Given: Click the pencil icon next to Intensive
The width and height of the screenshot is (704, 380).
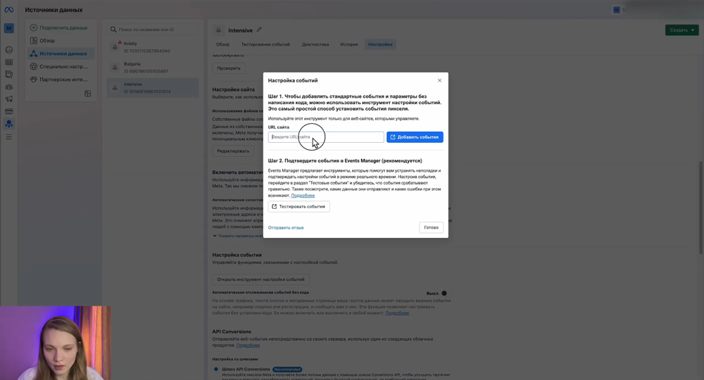Looking at the screenshot, I should (x=259, y=30).
